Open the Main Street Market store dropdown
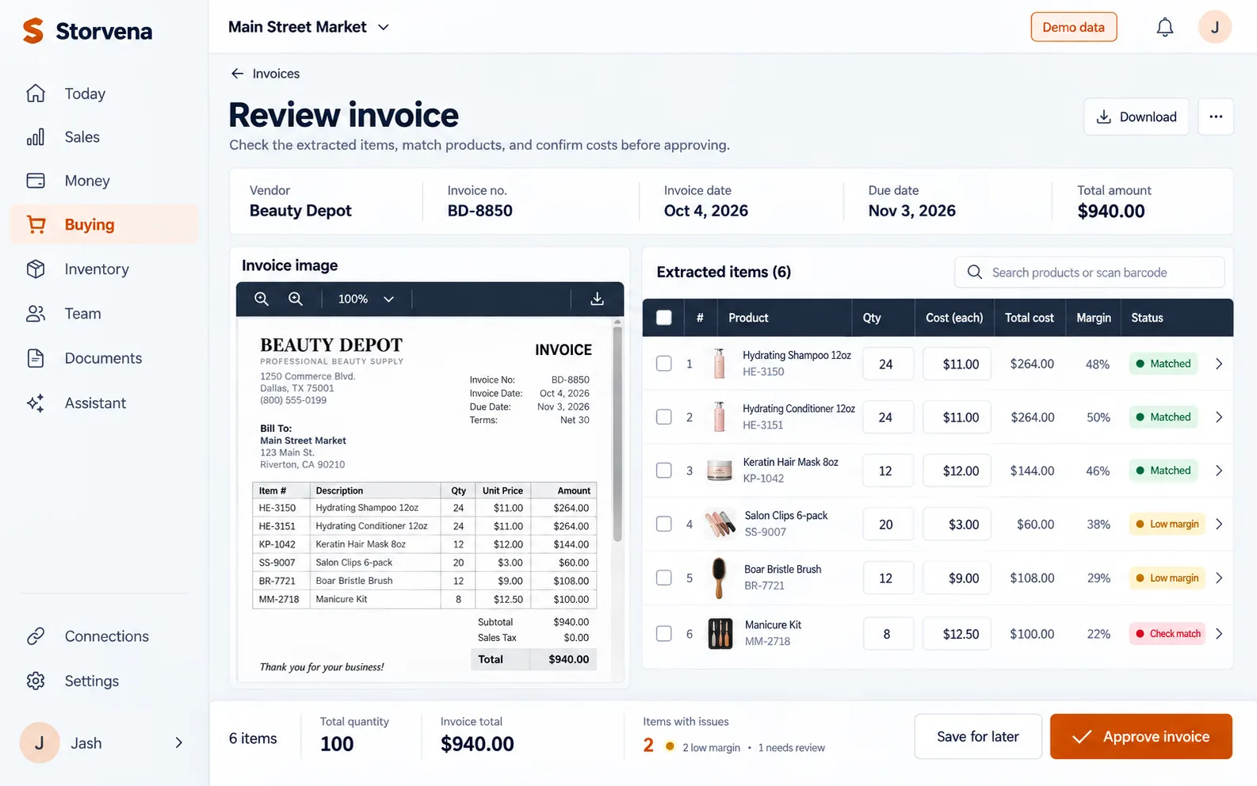This screenshot has width=1257, height=786. click(x=309, y=27)
